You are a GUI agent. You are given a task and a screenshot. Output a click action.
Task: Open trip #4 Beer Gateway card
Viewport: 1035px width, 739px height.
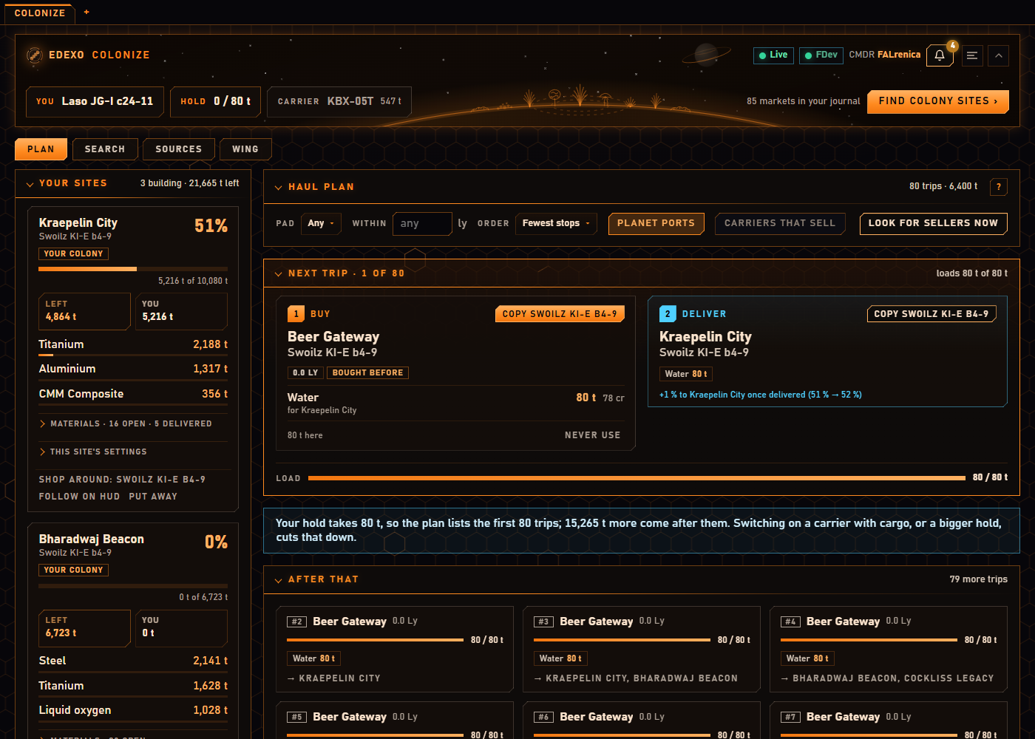point(889,649)
